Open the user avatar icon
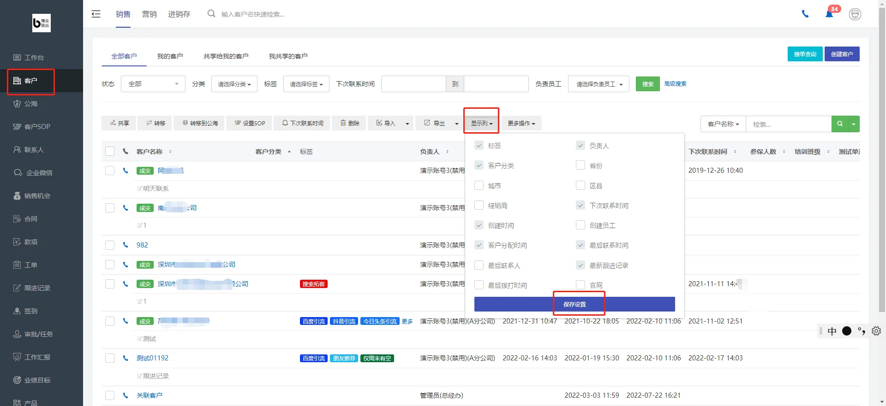 pos(855,14)
